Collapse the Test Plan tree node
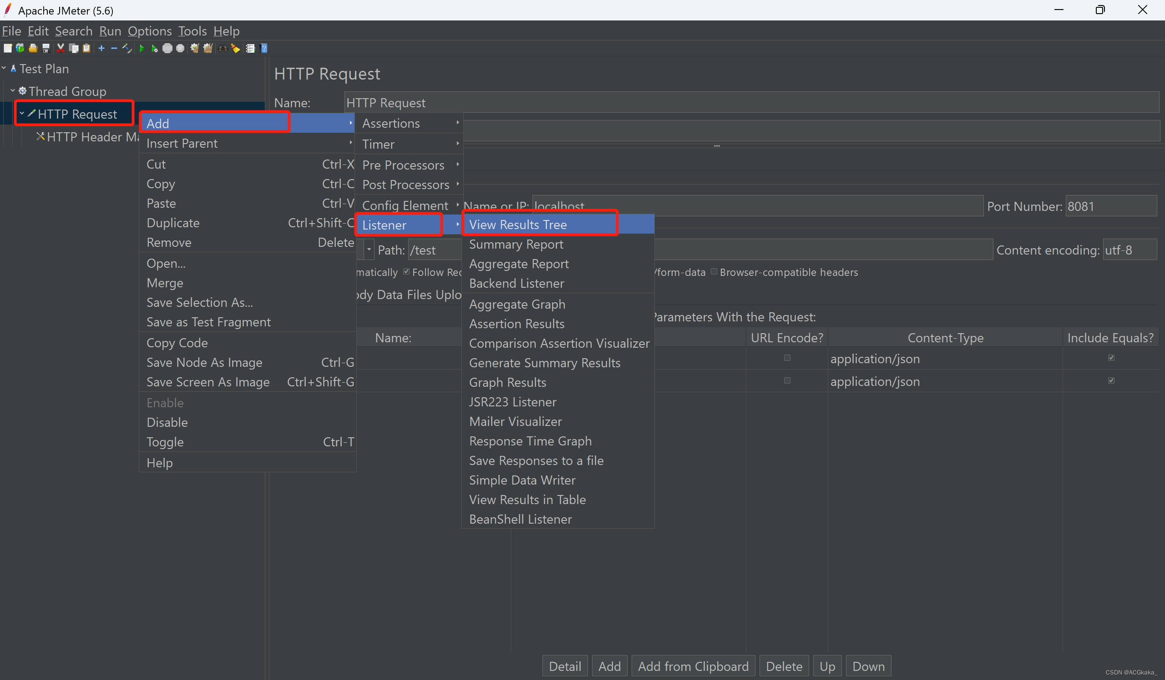 tap(4, 68)
